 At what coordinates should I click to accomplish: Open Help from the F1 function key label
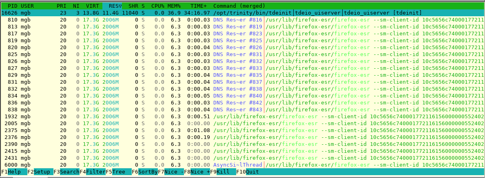[x=15, y=171]
